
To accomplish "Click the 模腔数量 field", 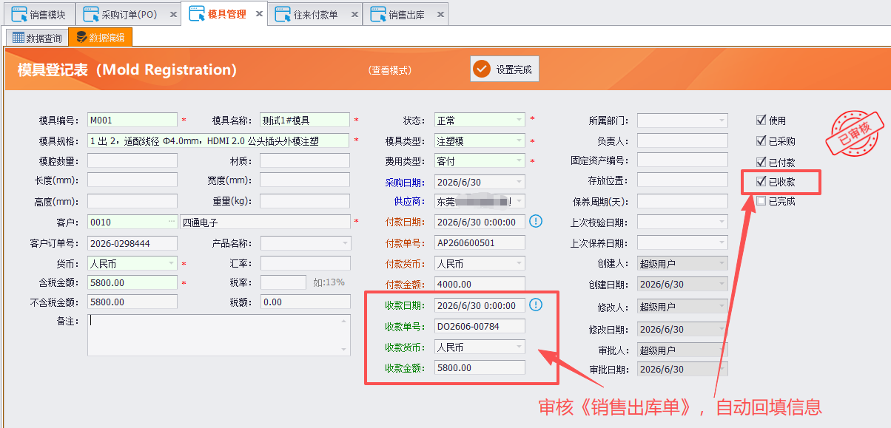I will pos(132,160).
